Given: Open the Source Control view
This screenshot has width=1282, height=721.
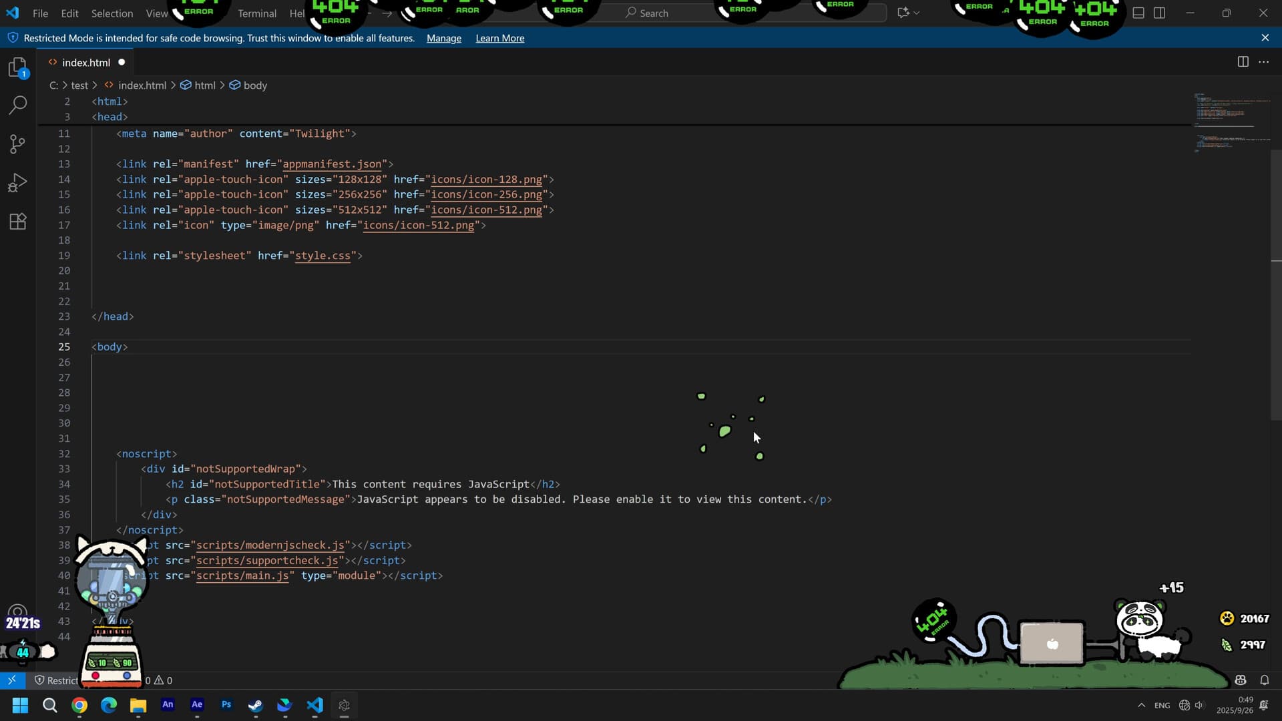Looking at the screenshot, I should pos(17,144).
